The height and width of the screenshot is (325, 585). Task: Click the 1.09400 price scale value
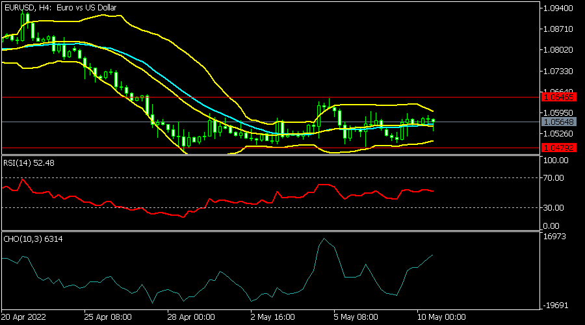tap(558, 8)
